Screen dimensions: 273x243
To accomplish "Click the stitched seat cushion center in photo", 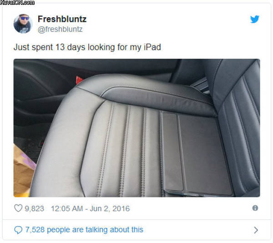I will click(x=126, y=148).
